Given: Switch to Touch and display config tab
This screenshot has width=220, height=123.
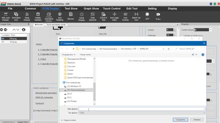Looking at the screenshot, I should pos(56,25).
